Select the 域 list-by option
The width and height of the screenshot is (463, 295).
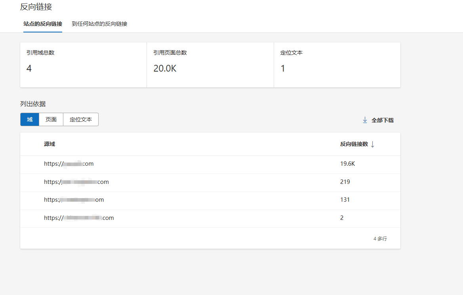pyautogui.click(x=30, y=119)
